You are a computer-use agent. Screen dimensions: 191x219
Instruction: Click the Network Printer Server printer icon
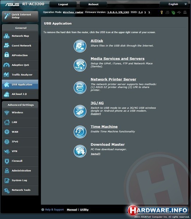[80, 88]
